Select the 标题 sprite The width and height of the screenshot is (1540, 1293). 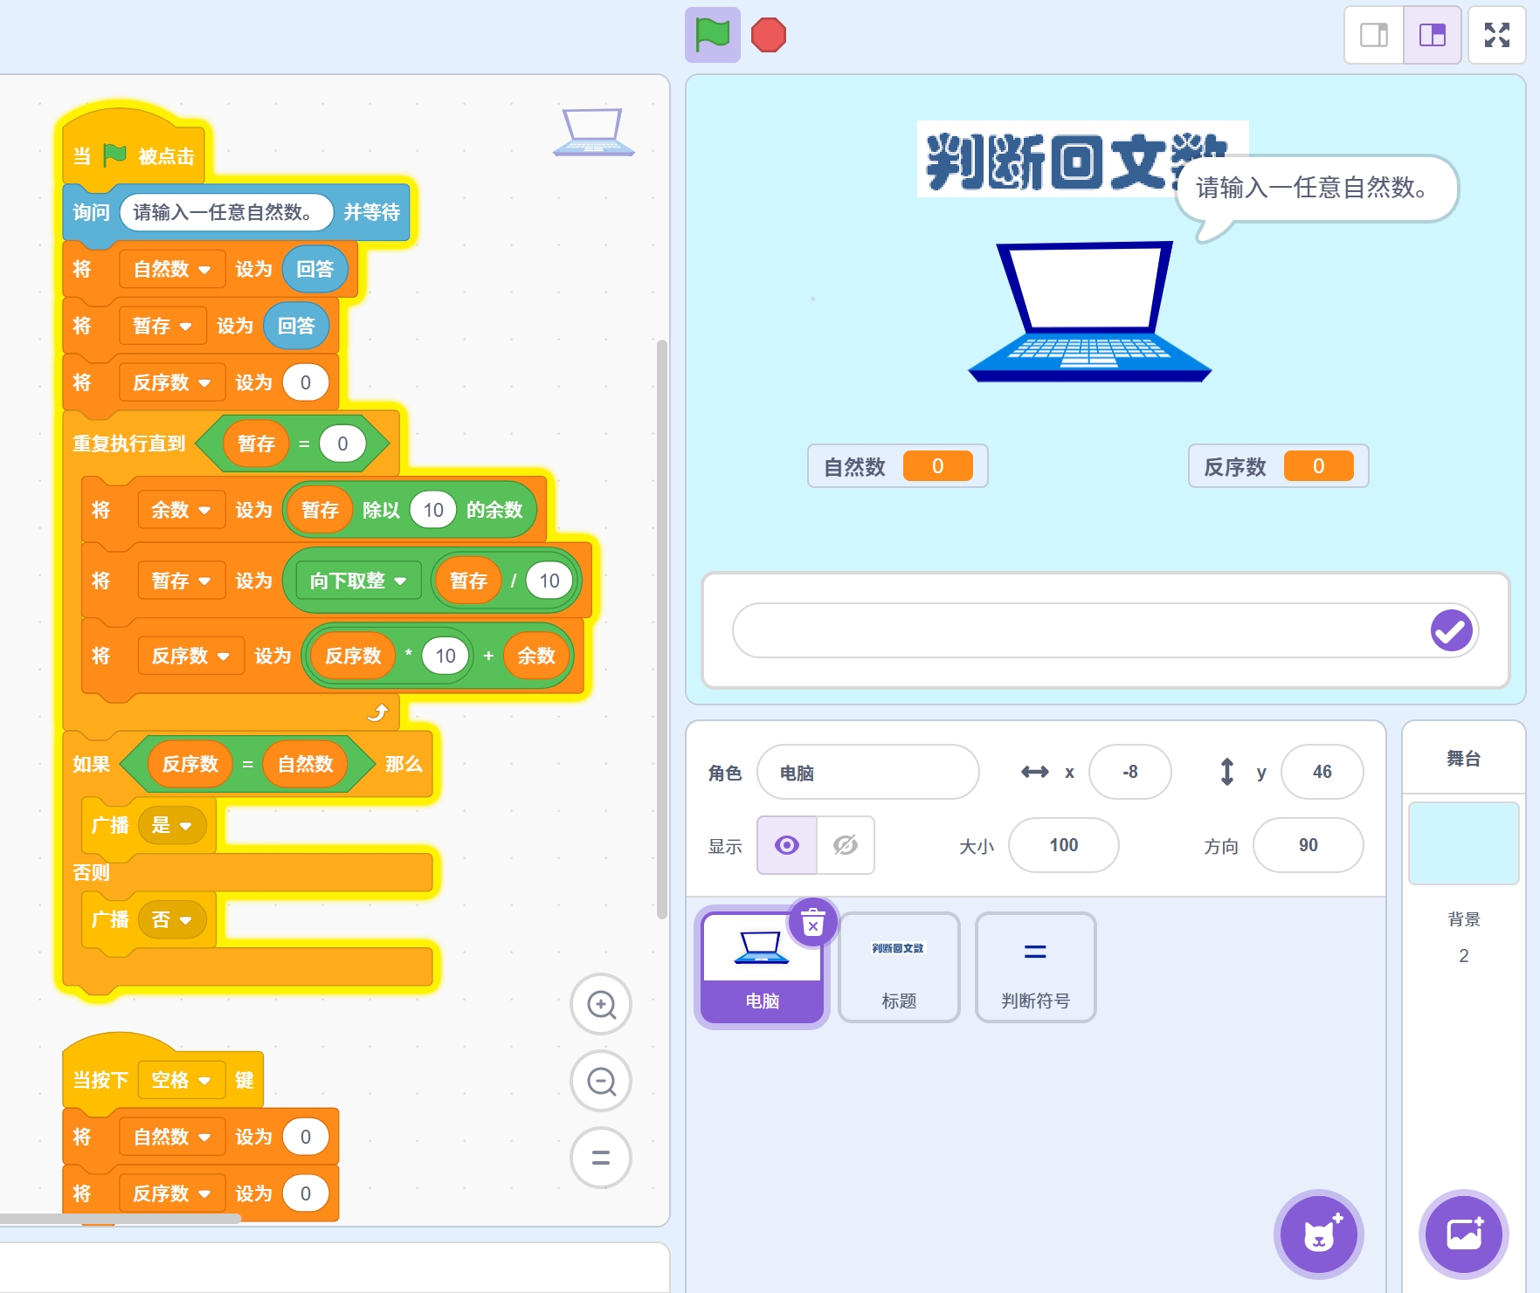tap(899, 967)
